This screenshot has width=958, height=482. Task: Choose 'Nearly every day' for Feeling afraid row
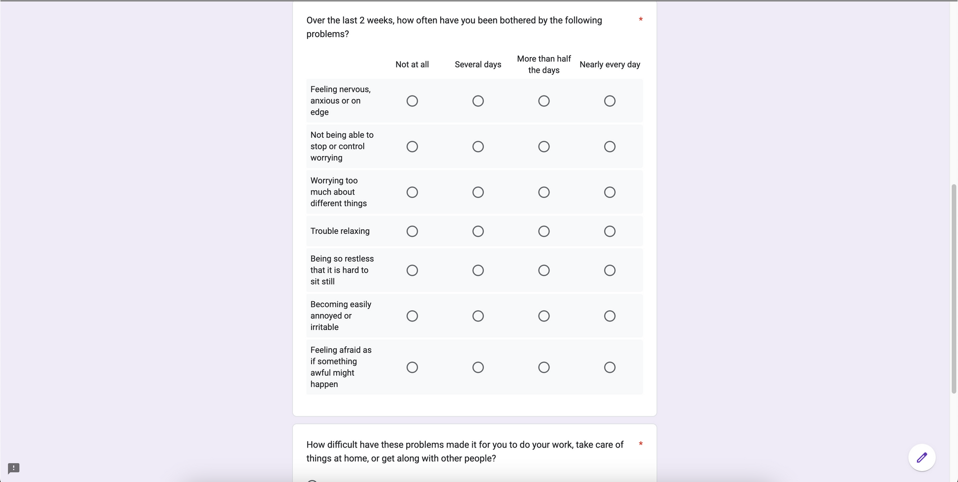point(609,367)
